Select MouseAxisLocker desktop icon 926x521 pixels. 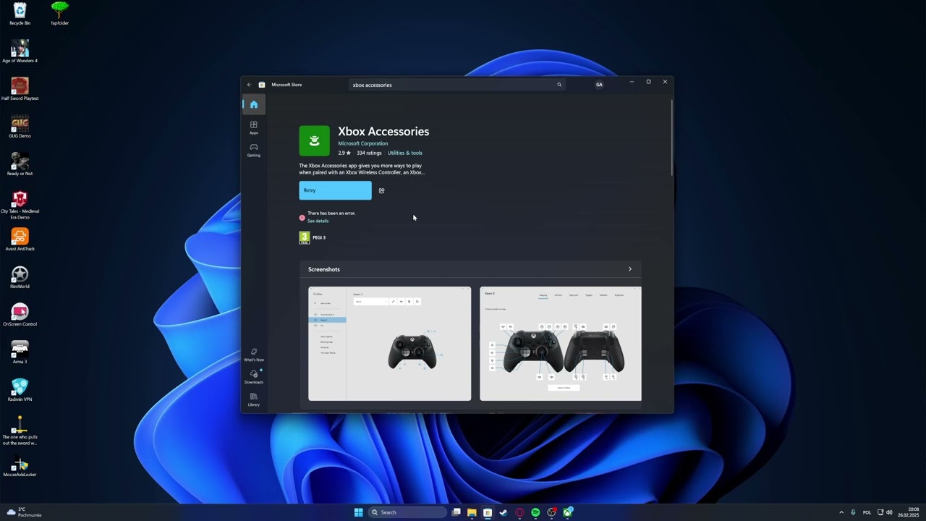pos(20,465)
